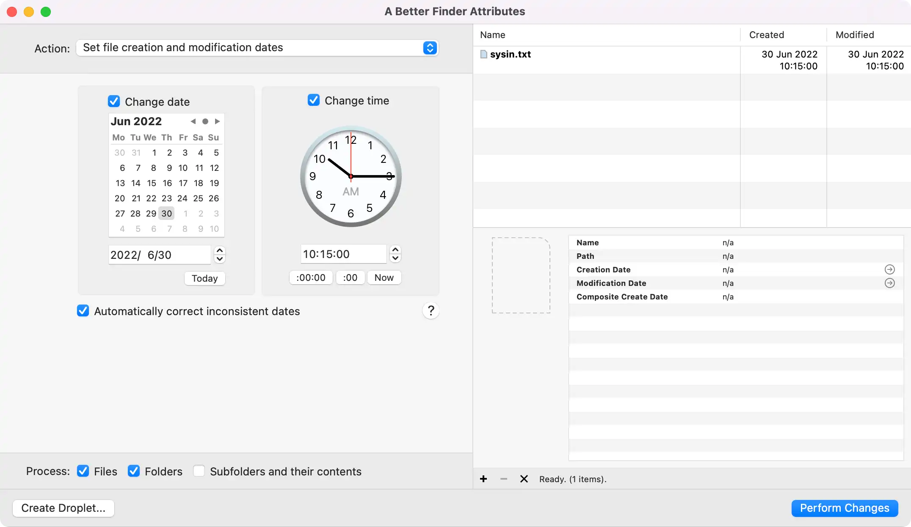
Task: Click the :00 seconds reset button
Action: click(350, 277)
